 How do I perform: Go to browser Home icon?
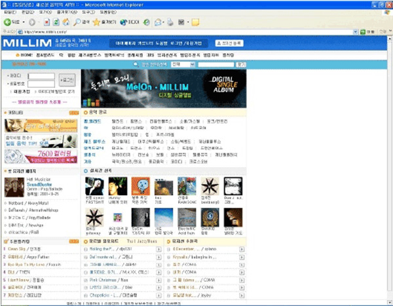[67, 22]
